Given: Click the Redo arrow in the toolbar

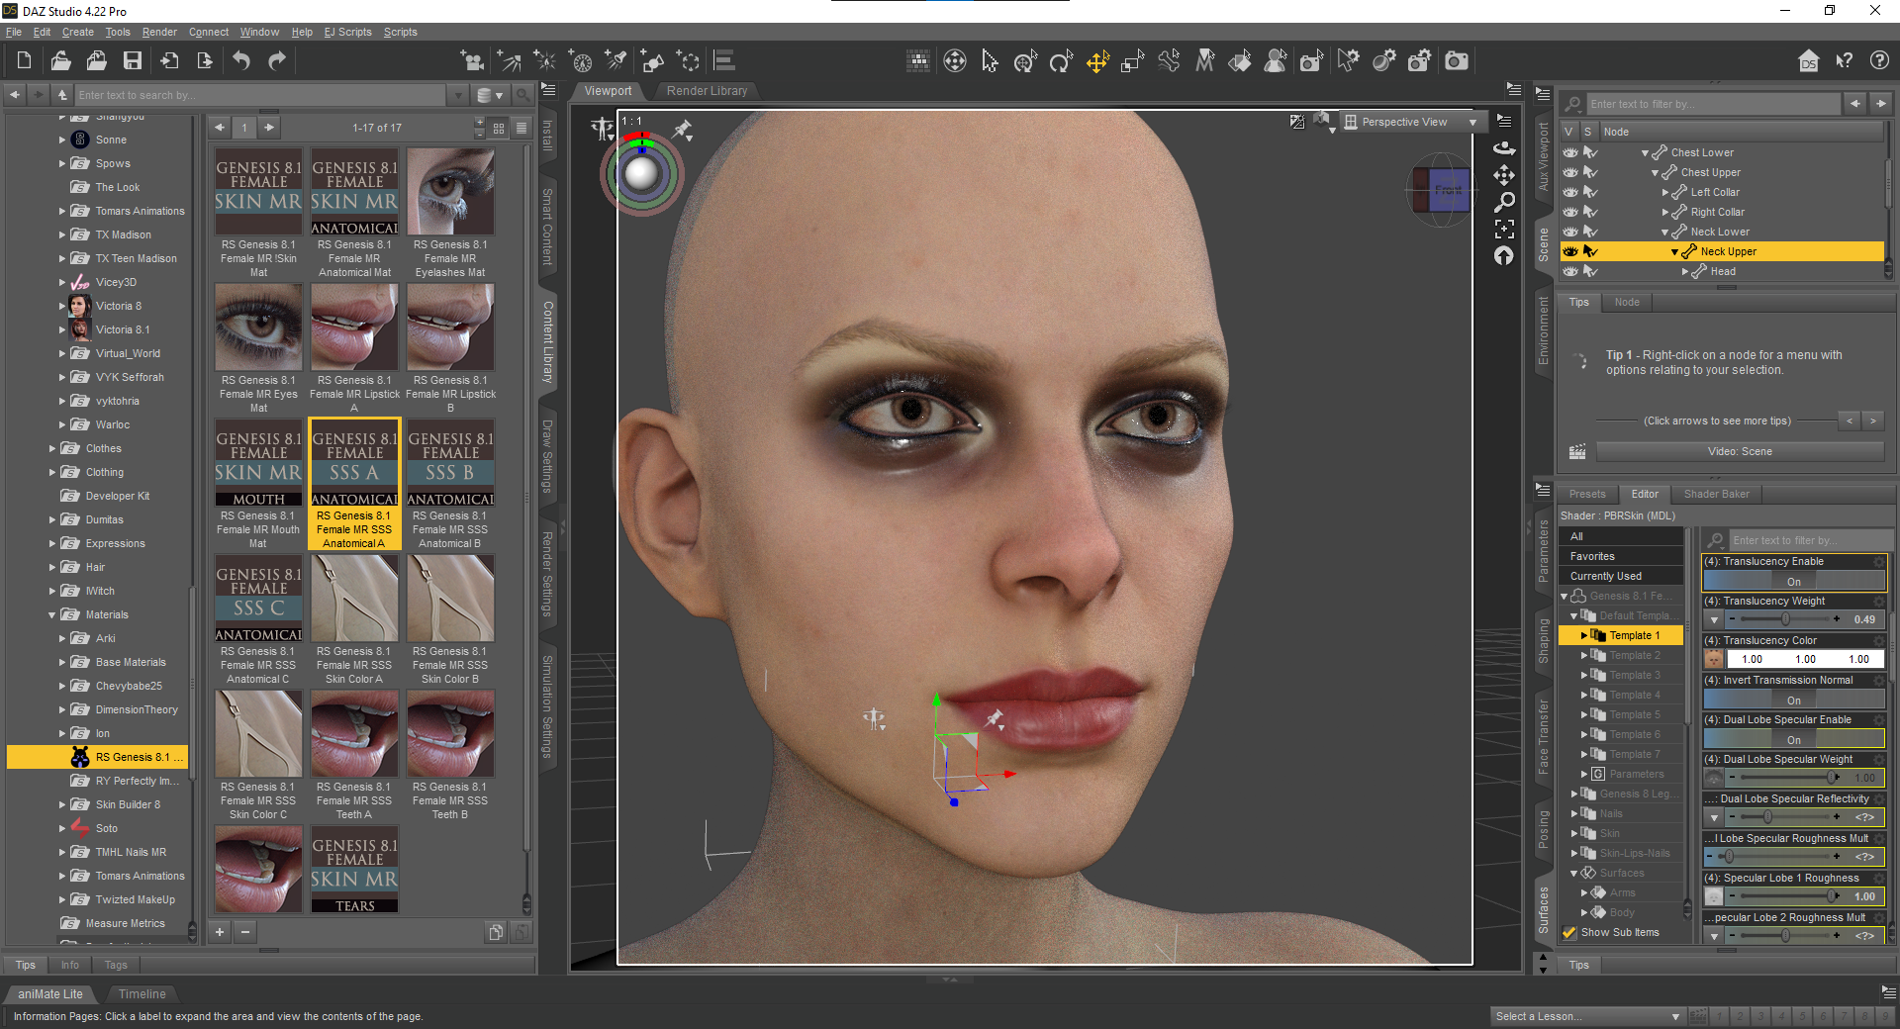Looking at the screenshot, I should pos(277,61).
